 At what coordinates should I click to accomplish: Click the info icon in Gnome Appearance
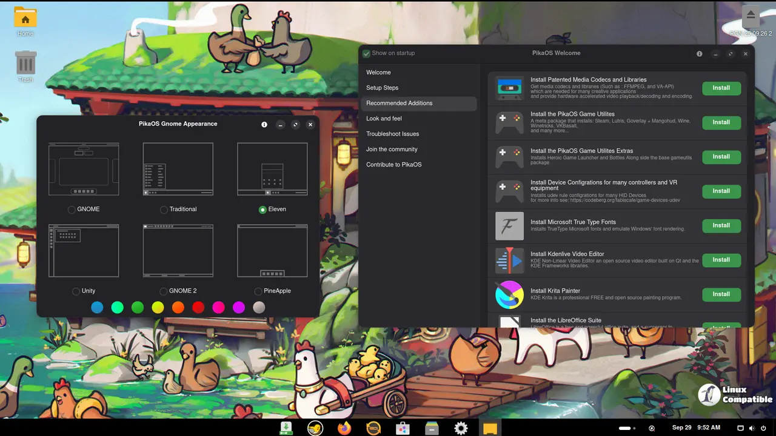(x=264, y=125)
